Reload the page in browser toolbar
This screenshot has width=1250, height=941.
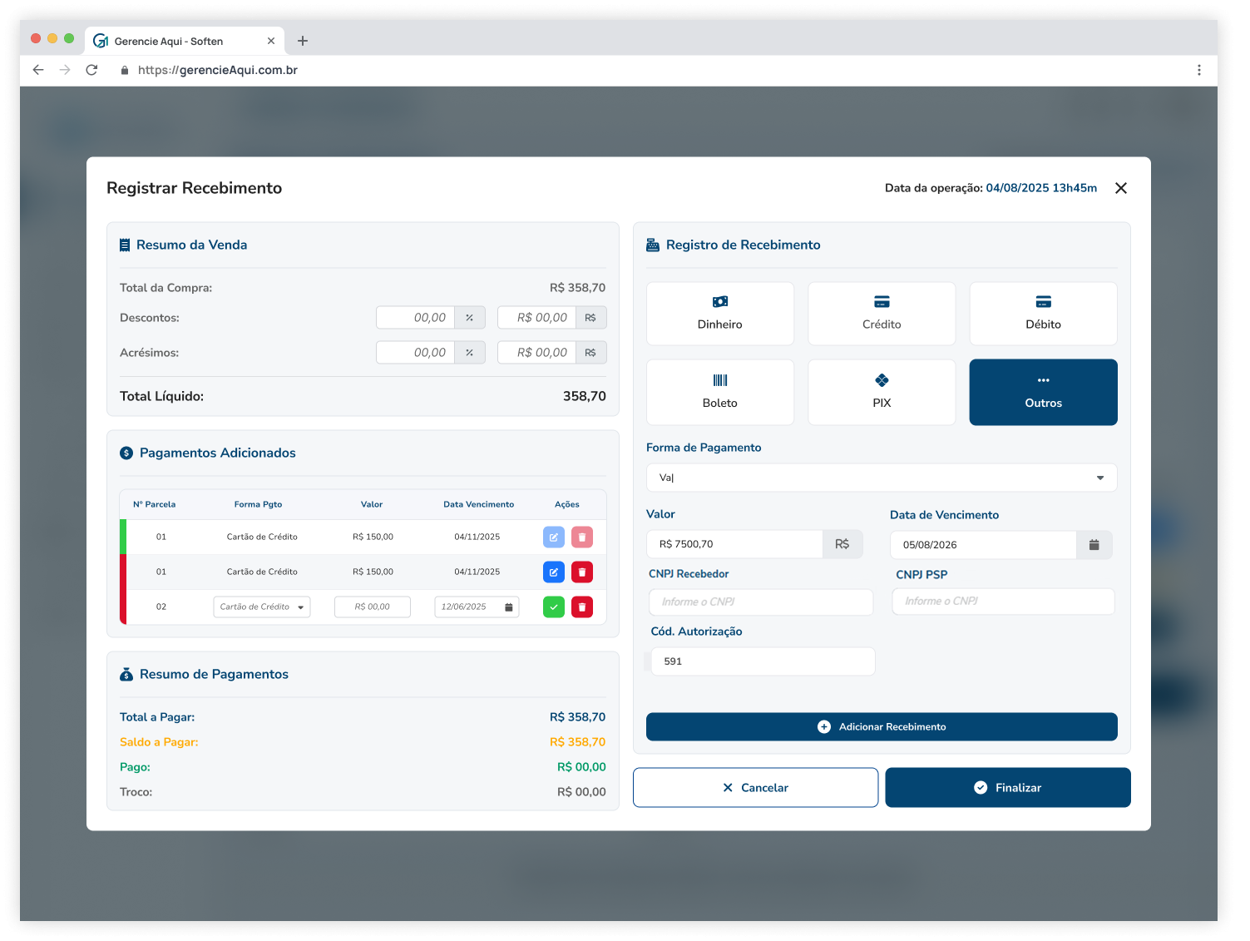(x=91, y=70)
